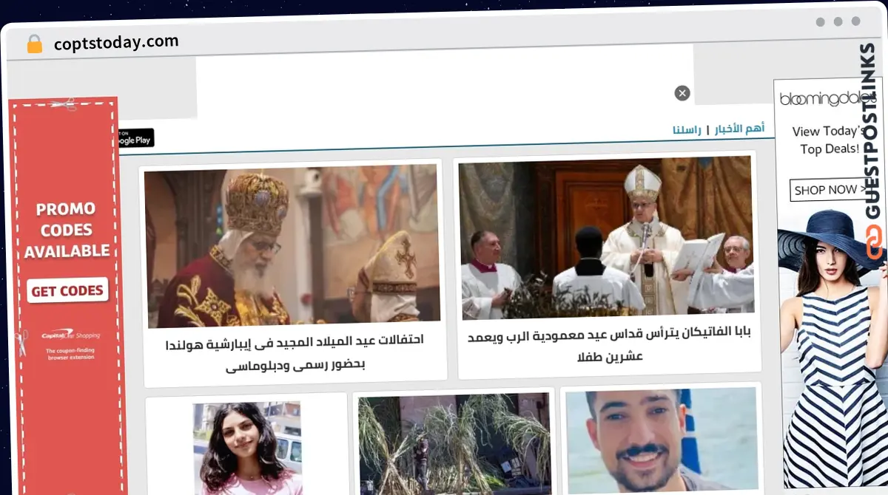Open the Vatican Pope mass photo
This screenshot has width=888, height=495.
[x=605, y=239]
